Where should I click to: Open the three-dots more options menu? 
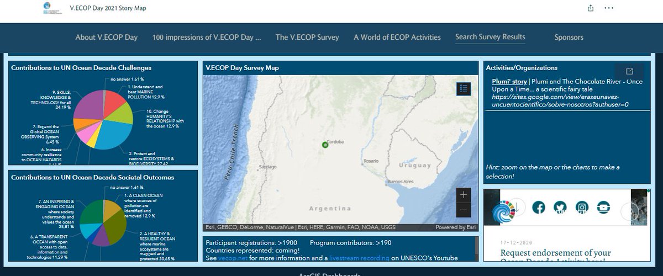(609, 8)
